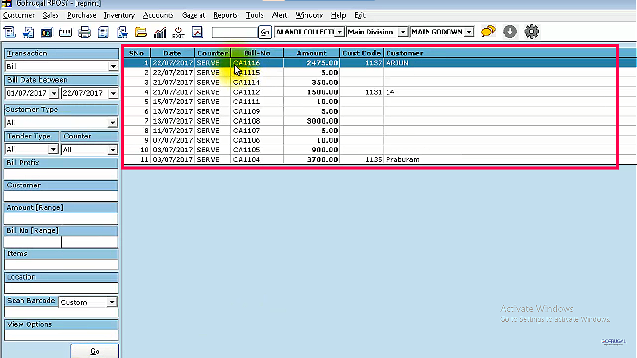Open the lined document icon beside the printer
The width and height of the screenshot is (637, 358).
(103, 32)
